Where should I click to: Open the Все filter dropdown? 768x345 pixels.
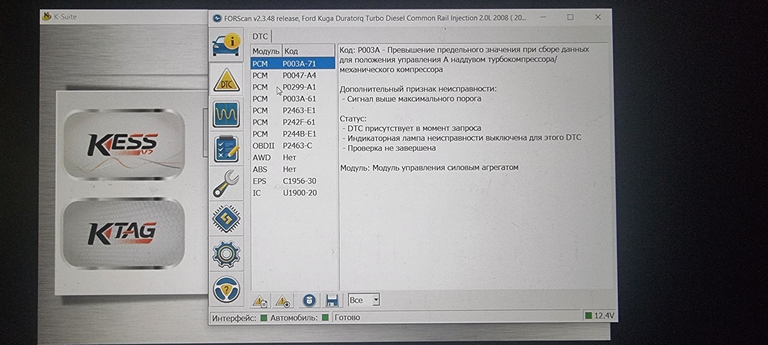364,300
